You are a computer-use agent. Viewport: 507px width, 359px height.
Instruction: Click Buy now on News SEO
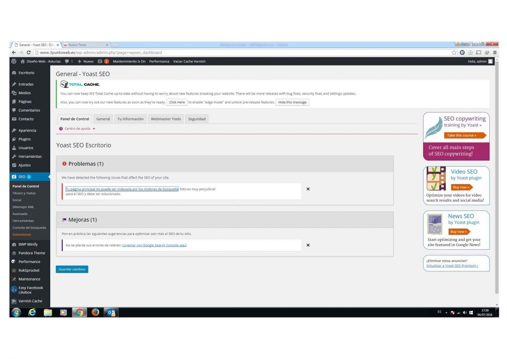pyautogui.click(x=459, y=232)
